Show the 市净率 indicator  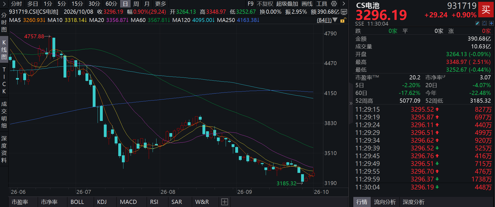49,202
